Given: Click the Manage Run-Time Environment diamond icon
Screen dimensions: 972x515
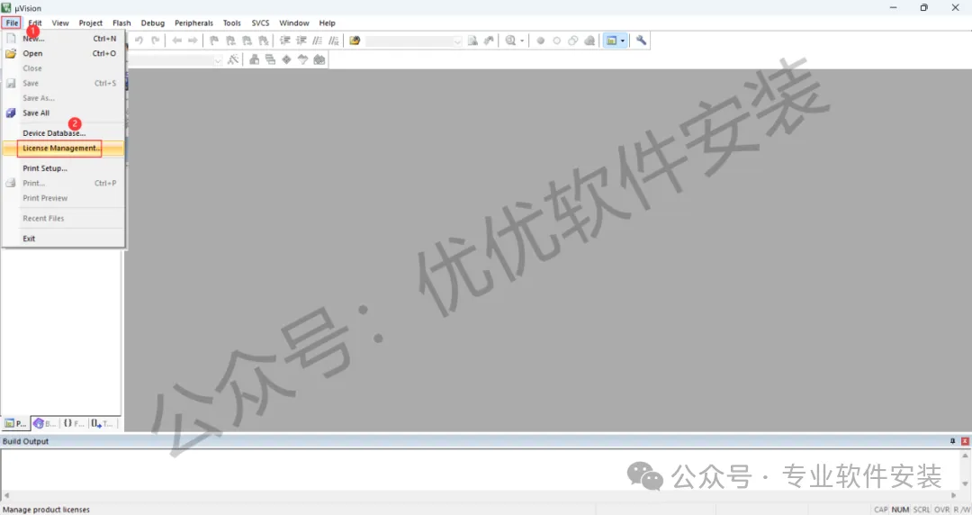Looking at the screenshot, I should (x=286, y=59).
